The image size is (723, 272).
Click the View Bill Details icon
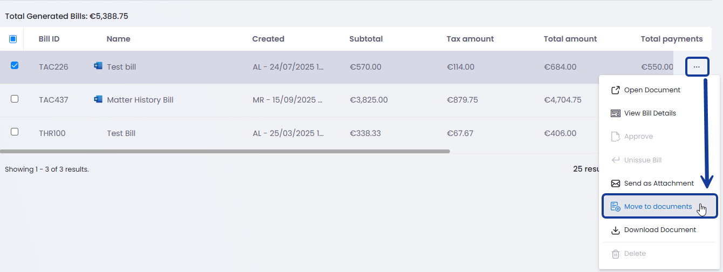615,113
